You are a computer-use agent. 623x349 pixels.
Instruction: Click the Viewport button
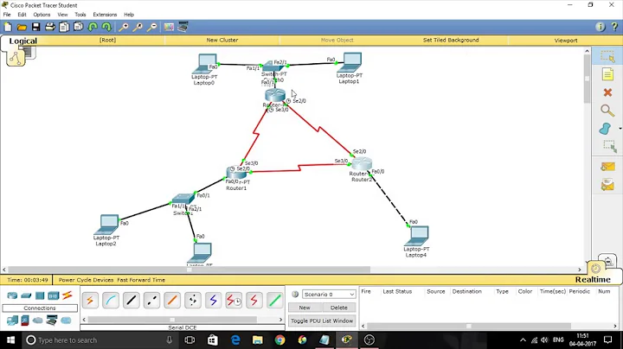[566, 40]
